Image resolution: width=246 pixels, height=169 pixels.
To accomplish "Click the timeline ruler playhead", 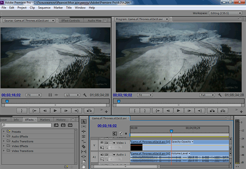I will click(x=171, y=131).
